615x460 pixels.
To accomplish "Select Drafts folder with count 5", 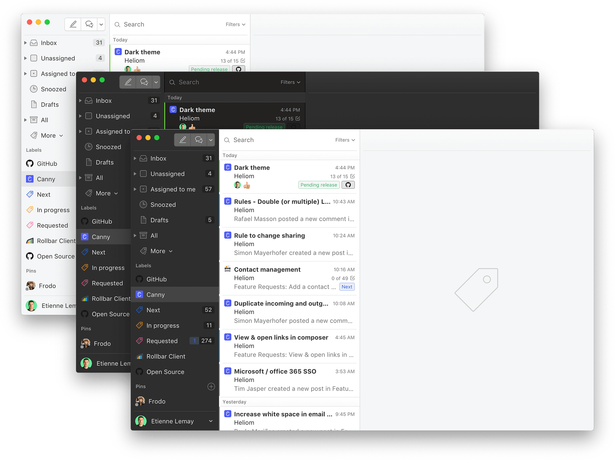I will [159, 220].
